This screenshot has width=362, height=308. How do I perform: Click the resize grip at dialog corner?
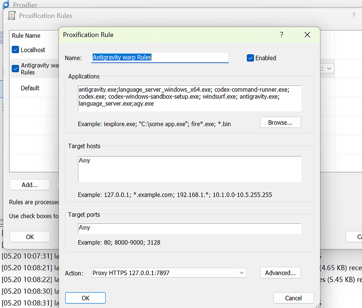(318, 305)
